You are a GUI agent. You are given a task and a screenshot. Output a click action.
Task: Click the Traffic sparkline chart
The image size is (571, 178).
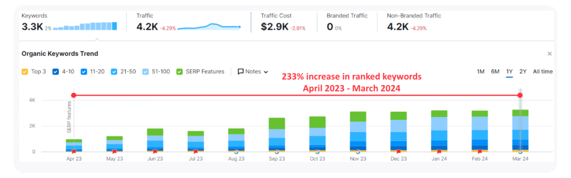pyautogui.click(x=209, y=27)
